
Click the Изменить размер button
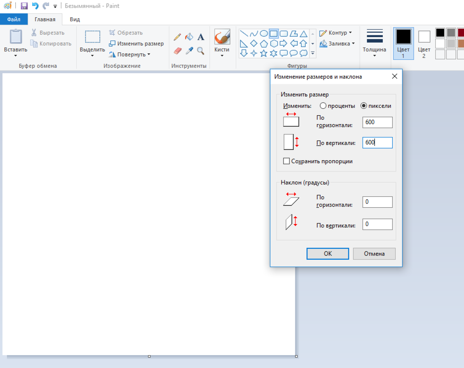136,44
